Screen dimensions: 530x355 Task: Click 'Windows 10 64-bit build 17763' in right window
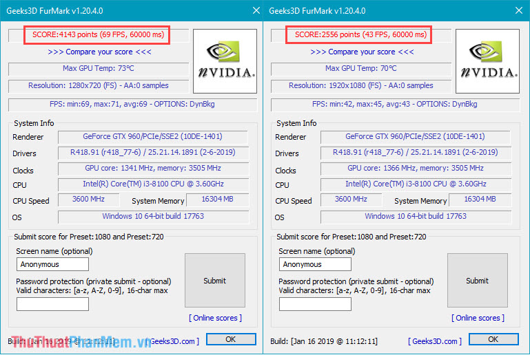point(416,216)
